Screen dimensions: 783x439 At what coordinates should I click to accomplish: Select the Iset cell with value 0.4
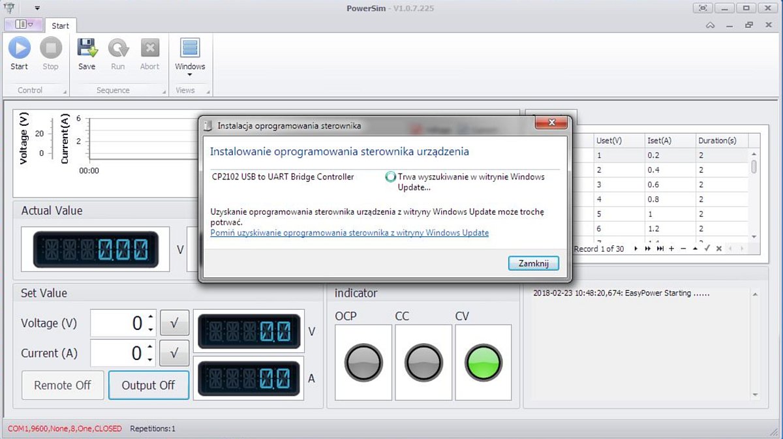pyautogui.click(x=669, y=170)
